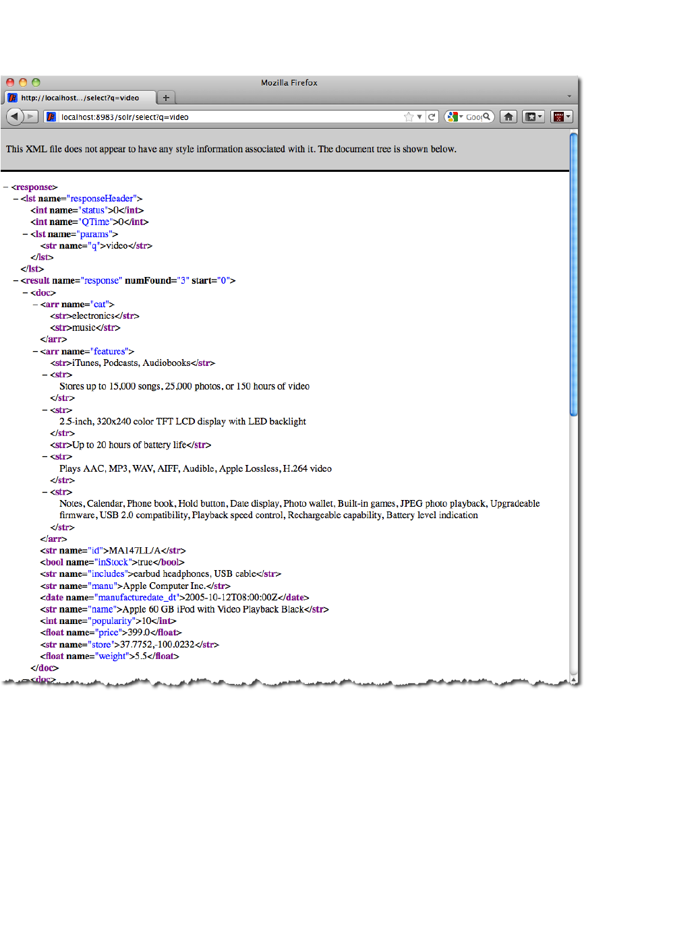Click the site favicon in the URL bar
This screenshot has width=696, height=938.
(51, 117)
